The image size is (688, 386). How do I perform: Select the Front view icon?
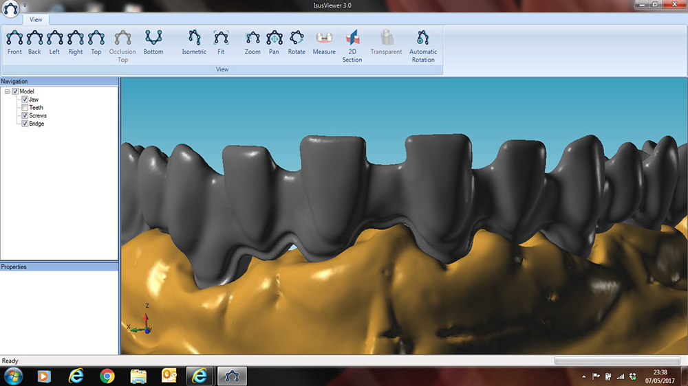click(x=14, y=42)
